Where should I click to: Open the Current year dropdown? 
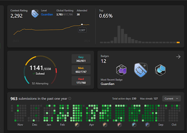[x=171, y=99]
